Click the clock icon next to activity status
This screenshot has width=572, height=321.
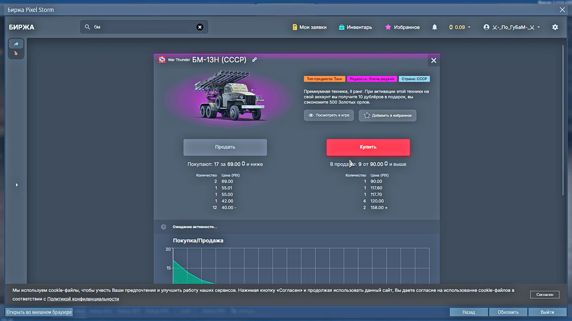click(x=164, y=227)
